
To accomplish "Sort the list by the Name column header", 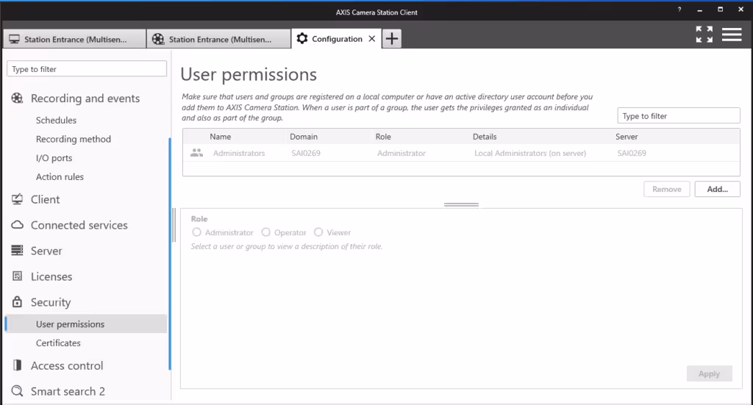I will [221, 137].
